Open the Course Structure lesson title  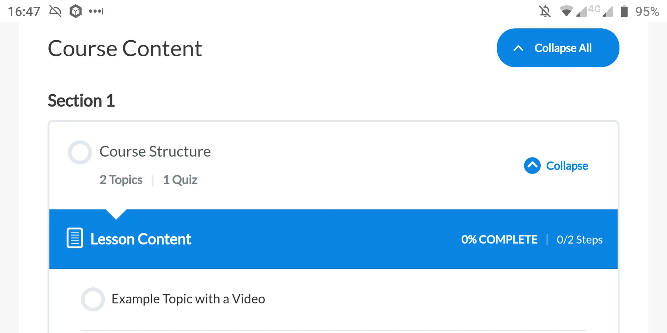155,152
